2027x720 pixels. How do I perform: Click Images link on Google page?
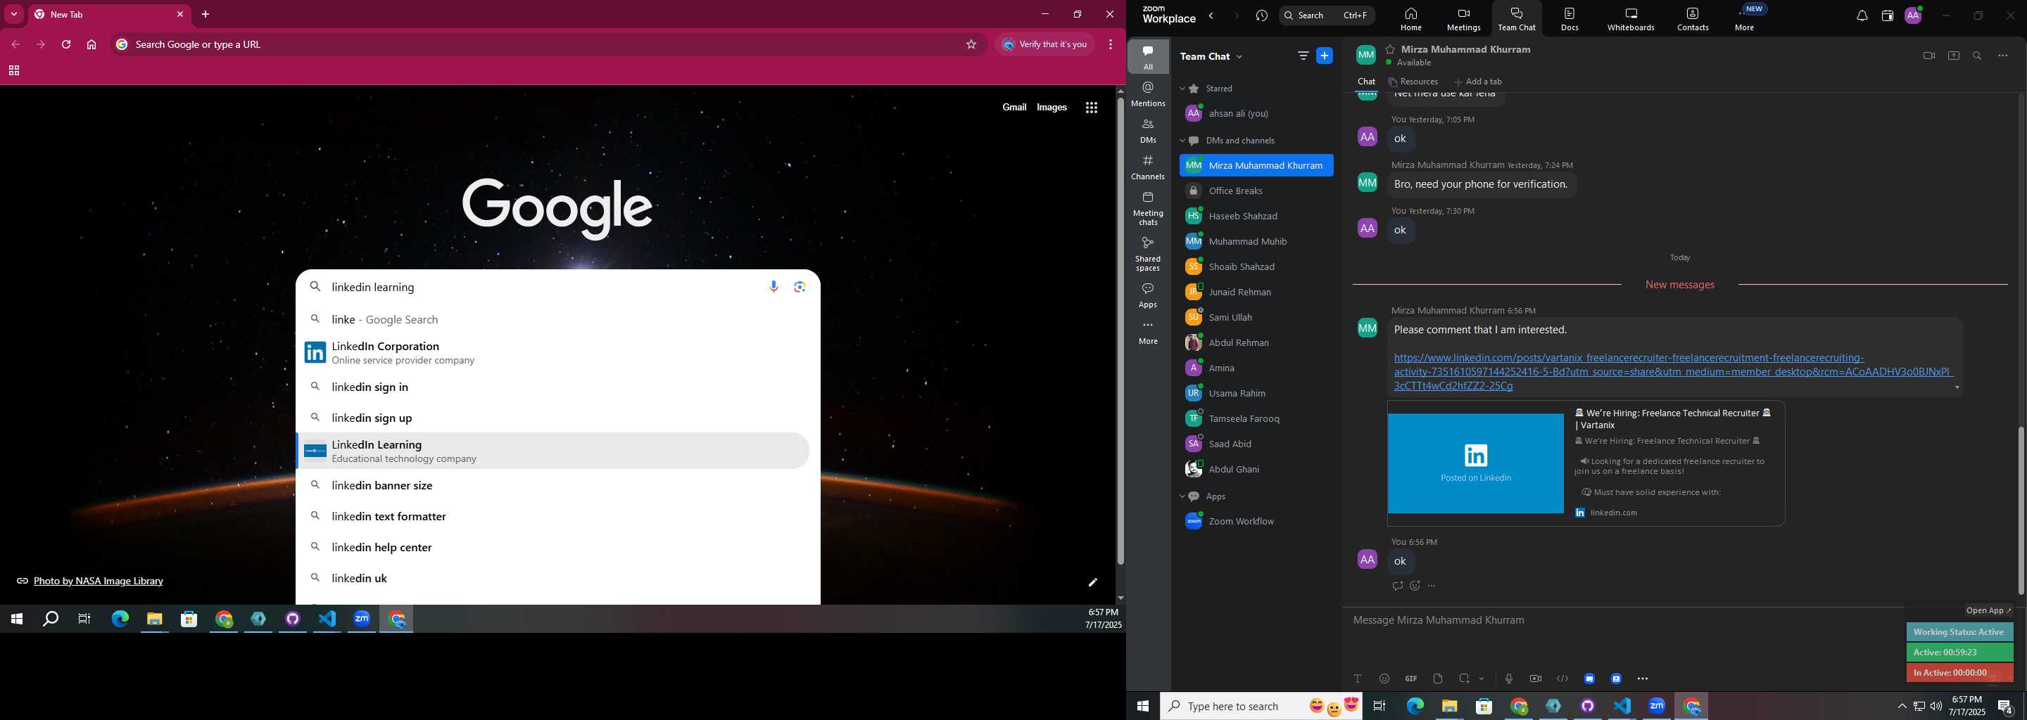coord(1052,108)
